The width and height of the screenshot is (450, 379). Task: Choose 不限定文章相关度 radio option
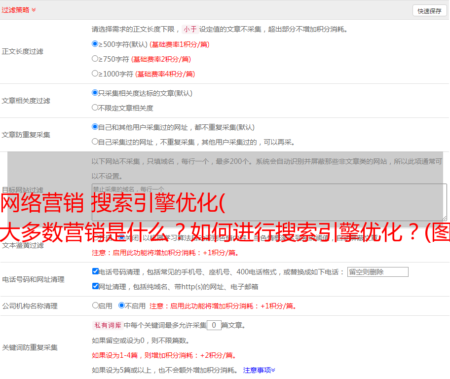(x=95, y=108)
